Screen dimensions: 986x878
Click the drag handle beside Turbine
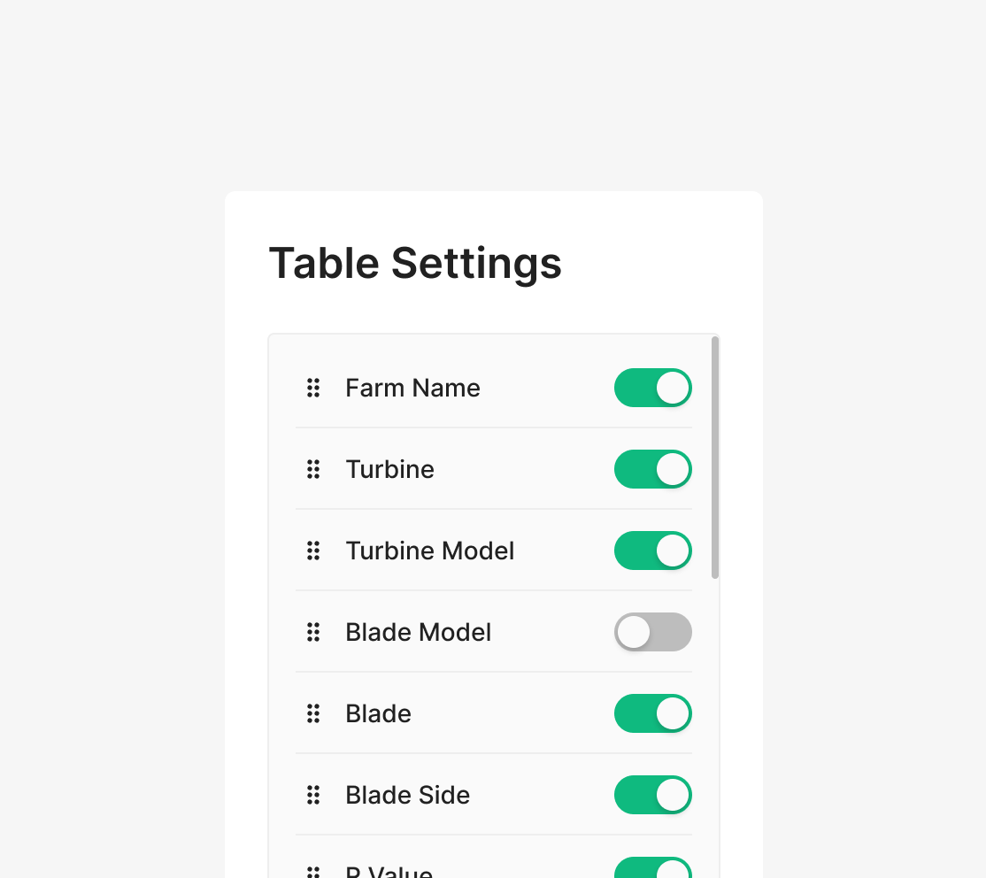coord(313,469)
